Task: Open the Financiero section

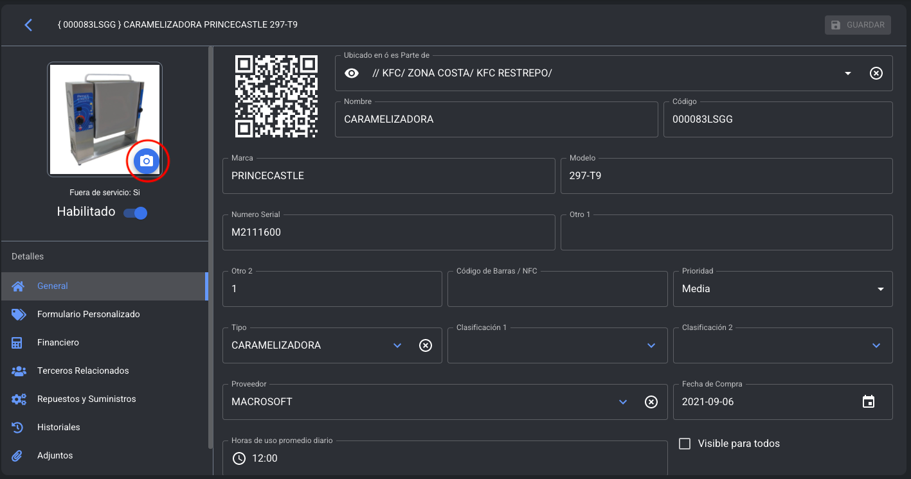Action: click(58, 343)
